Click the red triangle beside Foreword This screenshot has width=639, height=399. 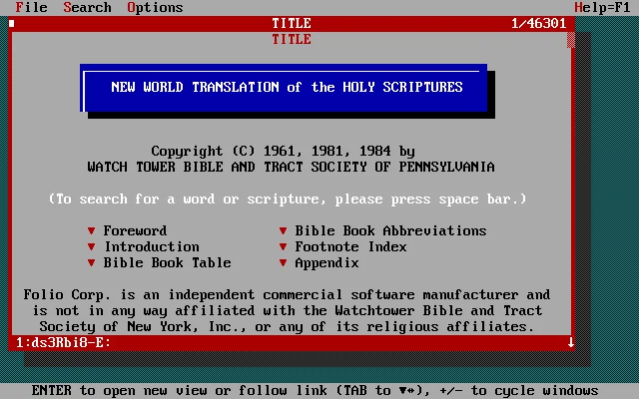coord(91,230)
